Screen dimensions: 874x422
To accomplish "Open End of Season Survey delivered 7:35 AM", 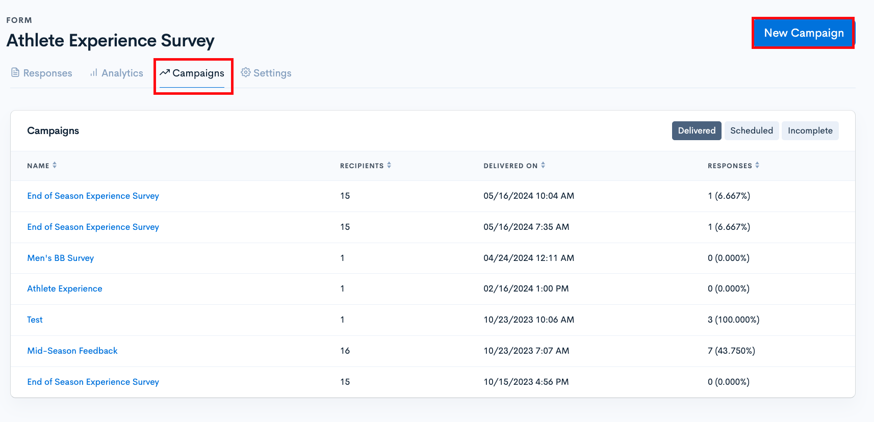I will (x=93, y=227).
